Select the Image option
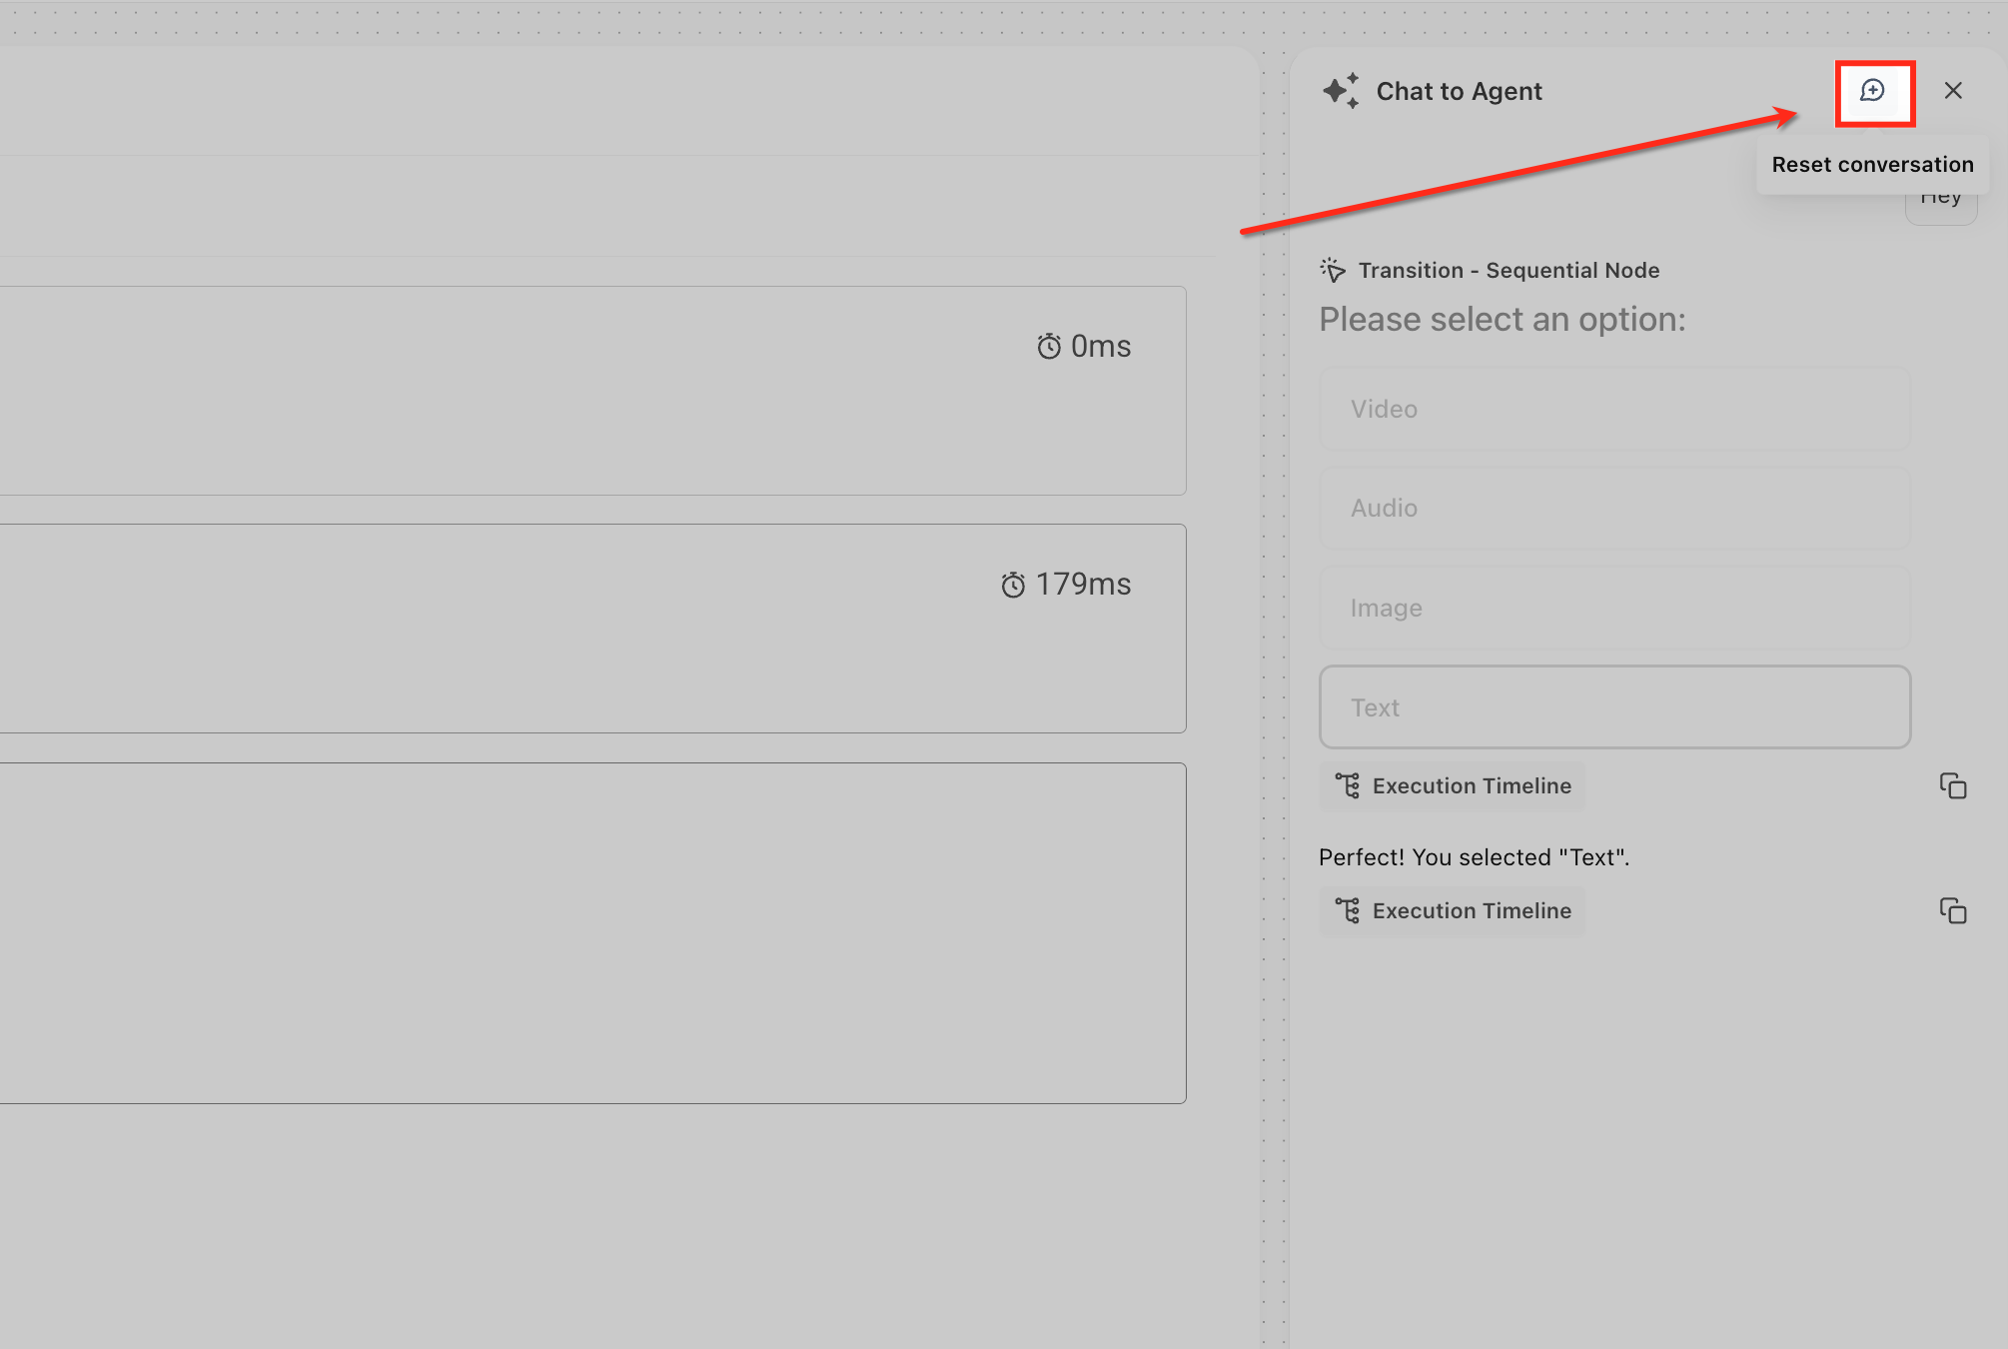2008x1349 pixels. [x=1614, y=608]
